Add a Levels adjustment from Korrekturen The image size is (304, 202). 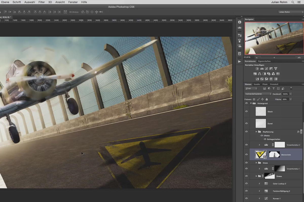coord(262,69)
